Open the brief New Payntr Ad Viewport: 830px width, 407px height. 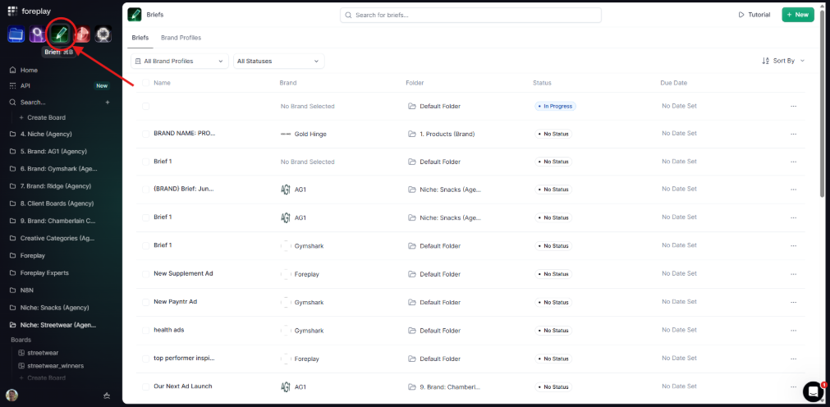(x=175, y=302)
